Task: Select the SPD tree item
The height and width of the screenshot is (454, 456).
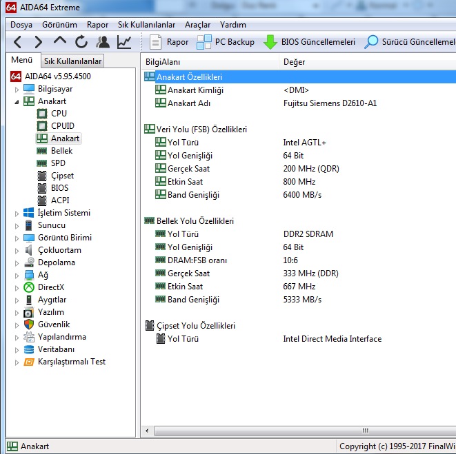Action: pyautogui.click(x=59, y=163)
